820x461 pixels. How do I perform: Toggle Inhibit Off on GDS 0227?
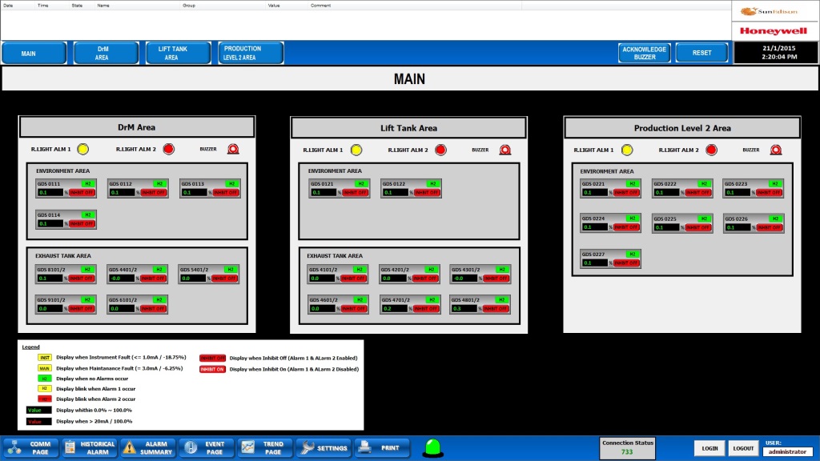click(626, 263)
